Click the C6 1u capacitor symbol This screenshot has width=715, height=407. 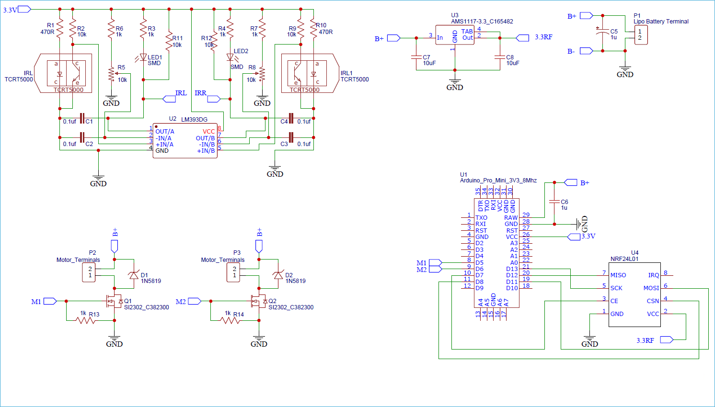point(554,201)
